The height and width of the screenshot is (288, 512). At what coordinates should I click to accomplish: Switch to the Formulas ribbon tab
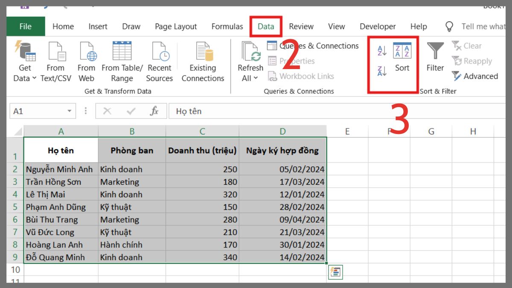(x=227, y=26)
